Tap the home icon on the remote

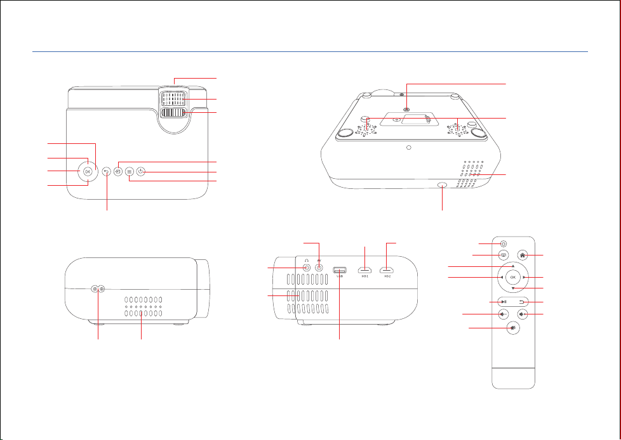click(x=523, y=256)
